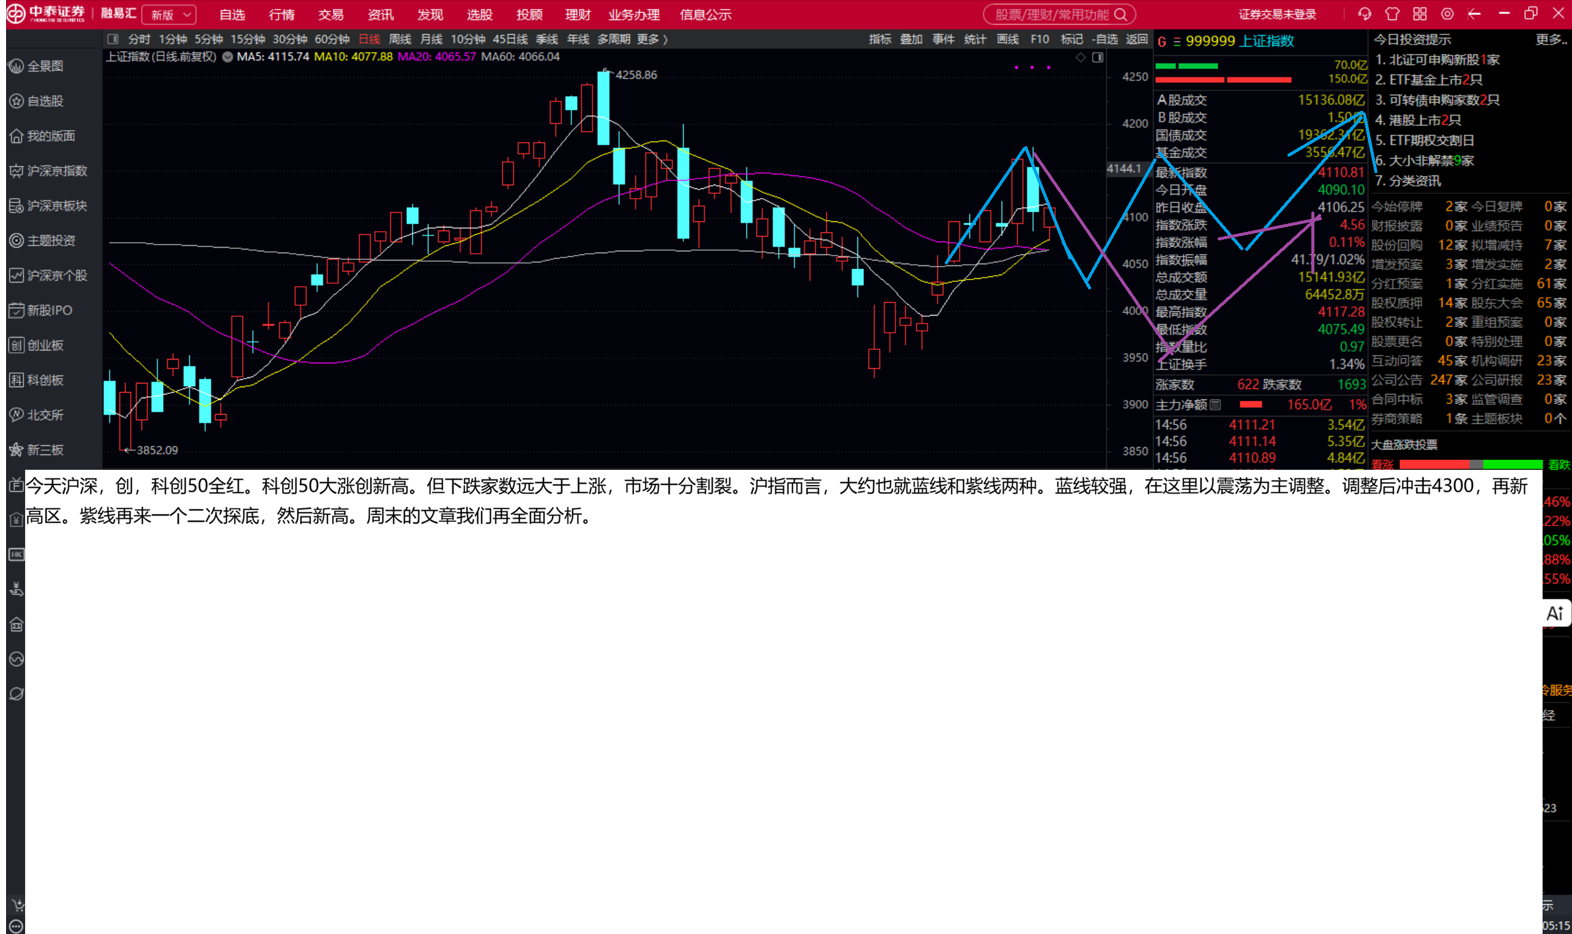This screenshot has height=934, width=1572.
Task: Open 创业板 board in sidebar
Action: tap(37, 345)
